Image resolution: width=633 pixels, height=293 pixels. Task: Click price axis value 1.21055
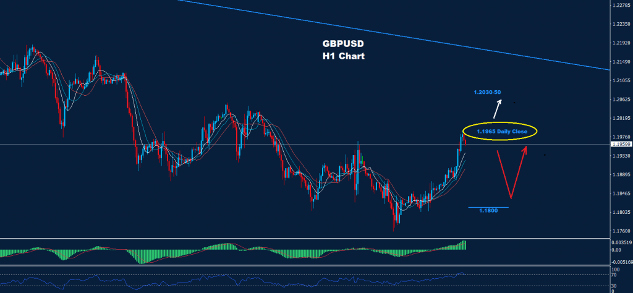tap(621, 81)
